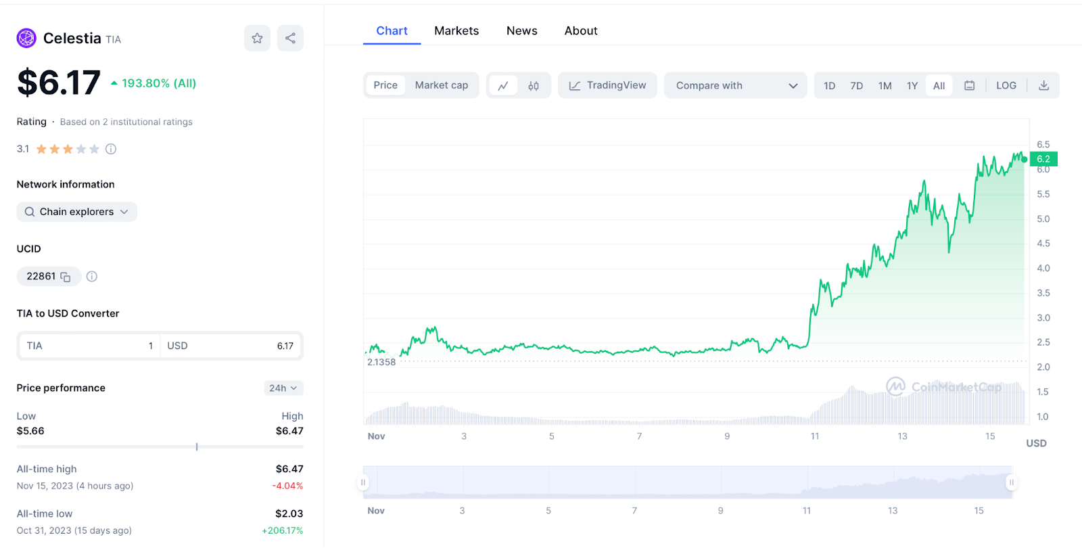Click the search icon in Chain explorers
This screenshot has height=548, width=1082.
[x=30, y=212]
